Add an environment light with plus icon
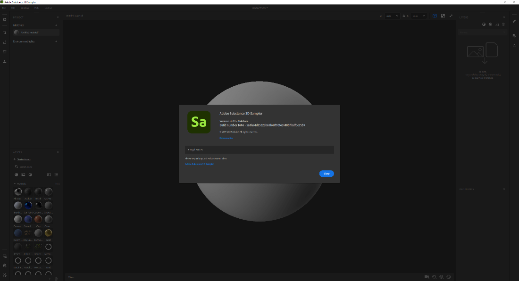 click(x=56, y=41)
